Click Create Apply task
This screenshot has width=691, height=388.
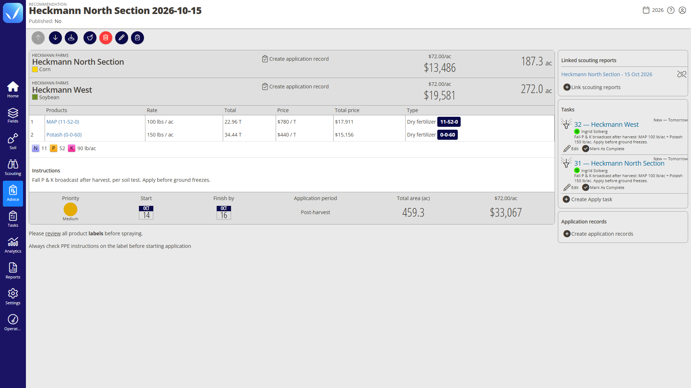coord(587,199)
